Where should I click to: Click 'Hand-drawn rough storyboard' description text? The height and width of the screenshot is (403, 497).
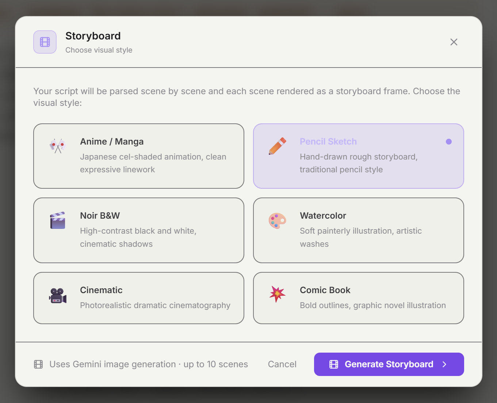pyautogui.click(x=359, y=163)
